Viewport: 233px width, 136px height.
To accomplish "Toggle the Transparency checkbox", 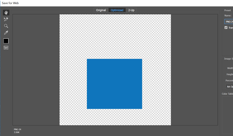I will tap(226, 27).
